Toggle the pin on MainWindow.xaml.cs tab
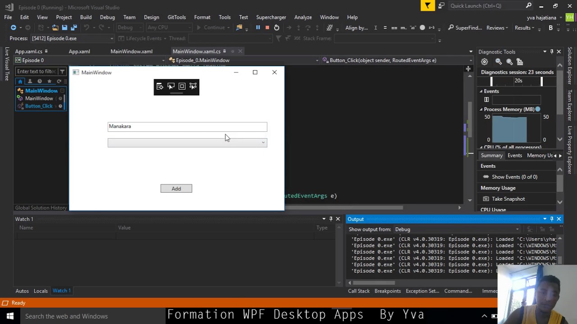Screen dimensions: 577x324 (233, 51)
